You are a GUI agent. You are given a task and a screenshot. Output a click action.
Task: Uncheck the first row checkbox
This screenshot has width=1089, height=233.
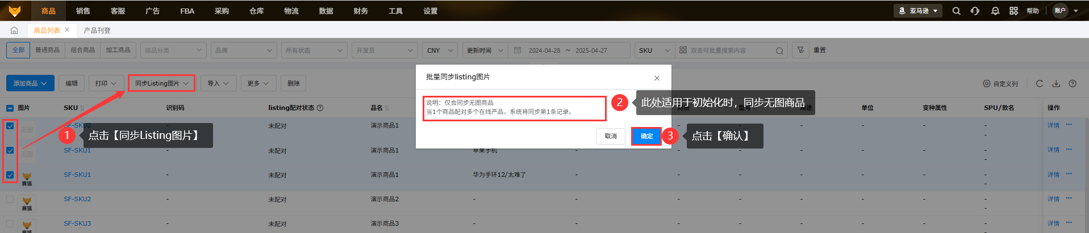(x=10, y=126)
